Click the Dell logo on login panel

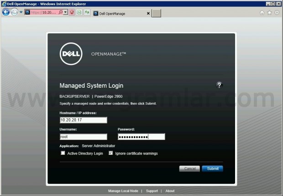pos(71,53)
